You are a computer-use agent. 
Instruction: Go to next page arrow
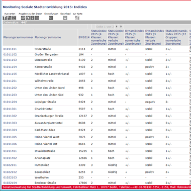(117, 27)
